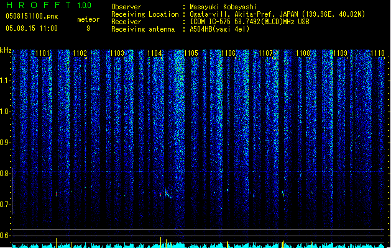Click the 1108 time marker

[x=303, y=53]
